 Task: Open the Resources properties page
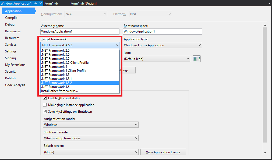click(12, 38)
